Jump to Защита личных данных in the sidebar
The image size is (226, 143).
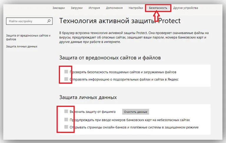click(21, 46)
